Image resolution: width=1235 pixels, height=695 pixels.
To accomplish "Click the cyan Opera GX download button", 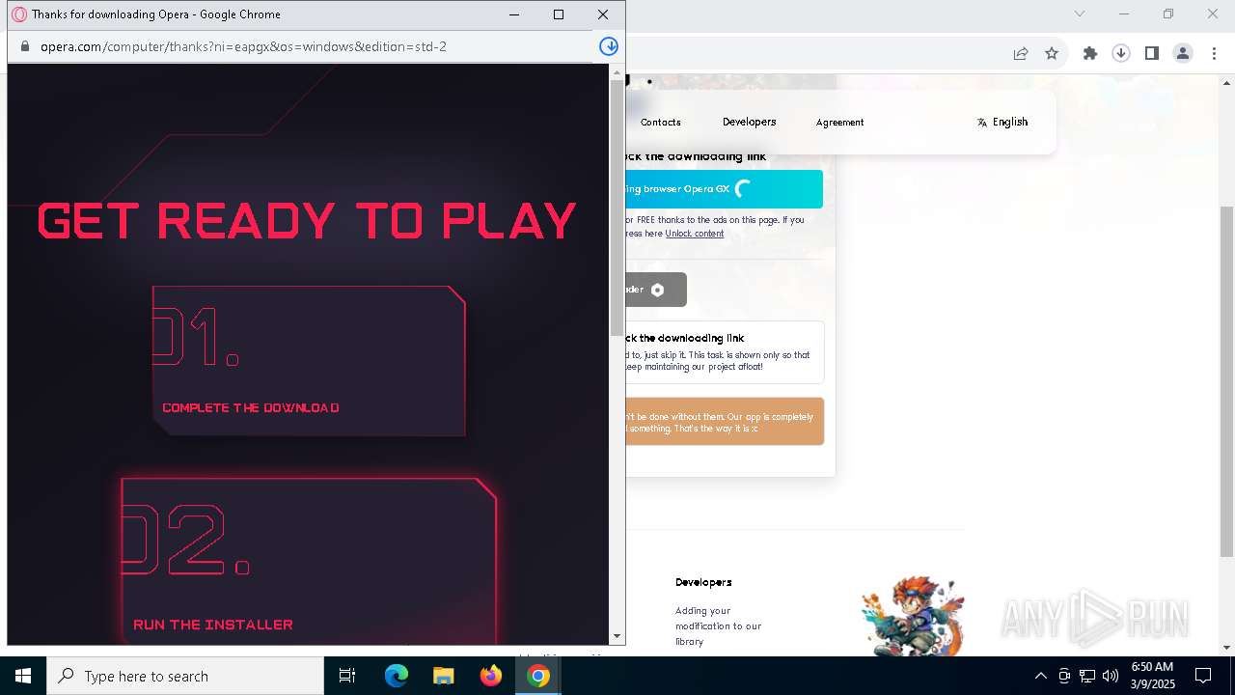I will [724, 189].
